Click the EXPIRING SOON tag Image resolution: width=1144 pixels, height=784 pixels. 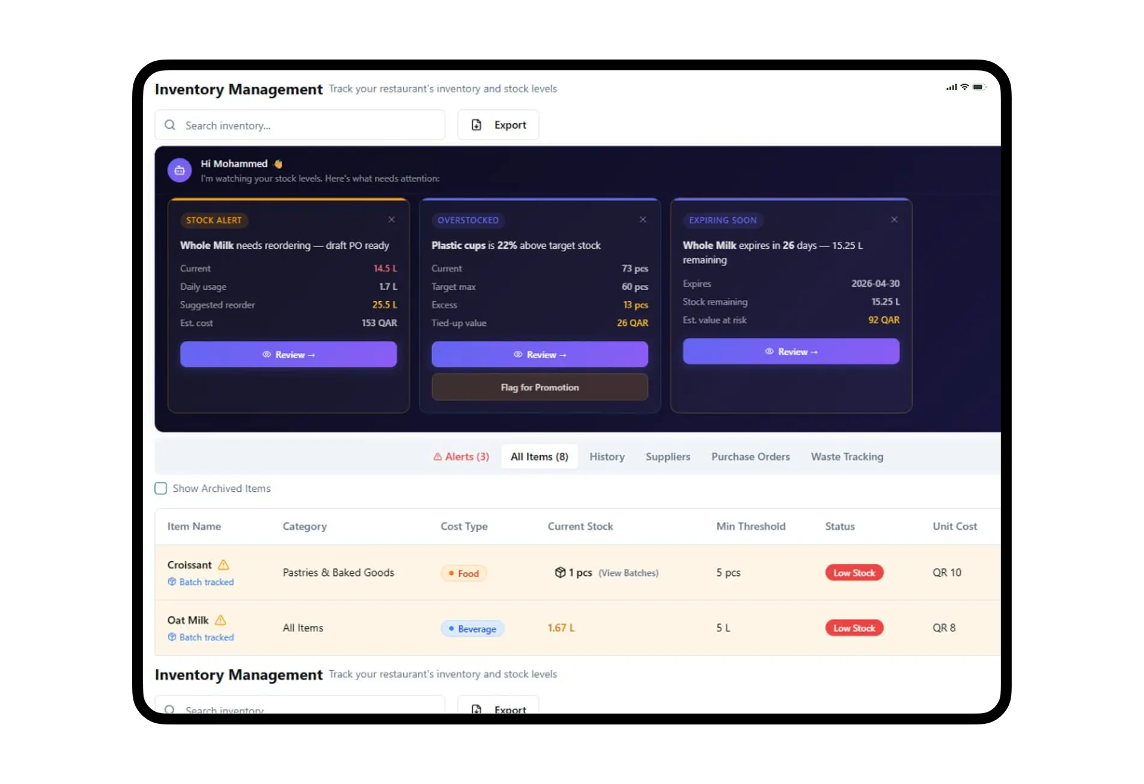[x=723, y=221]
